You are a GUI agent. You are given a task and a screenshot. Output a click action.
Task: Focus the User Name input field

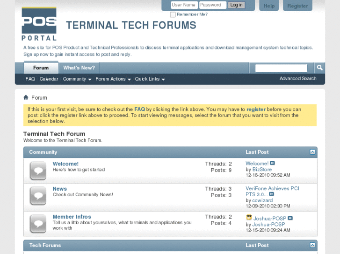[x=184, y=5]
